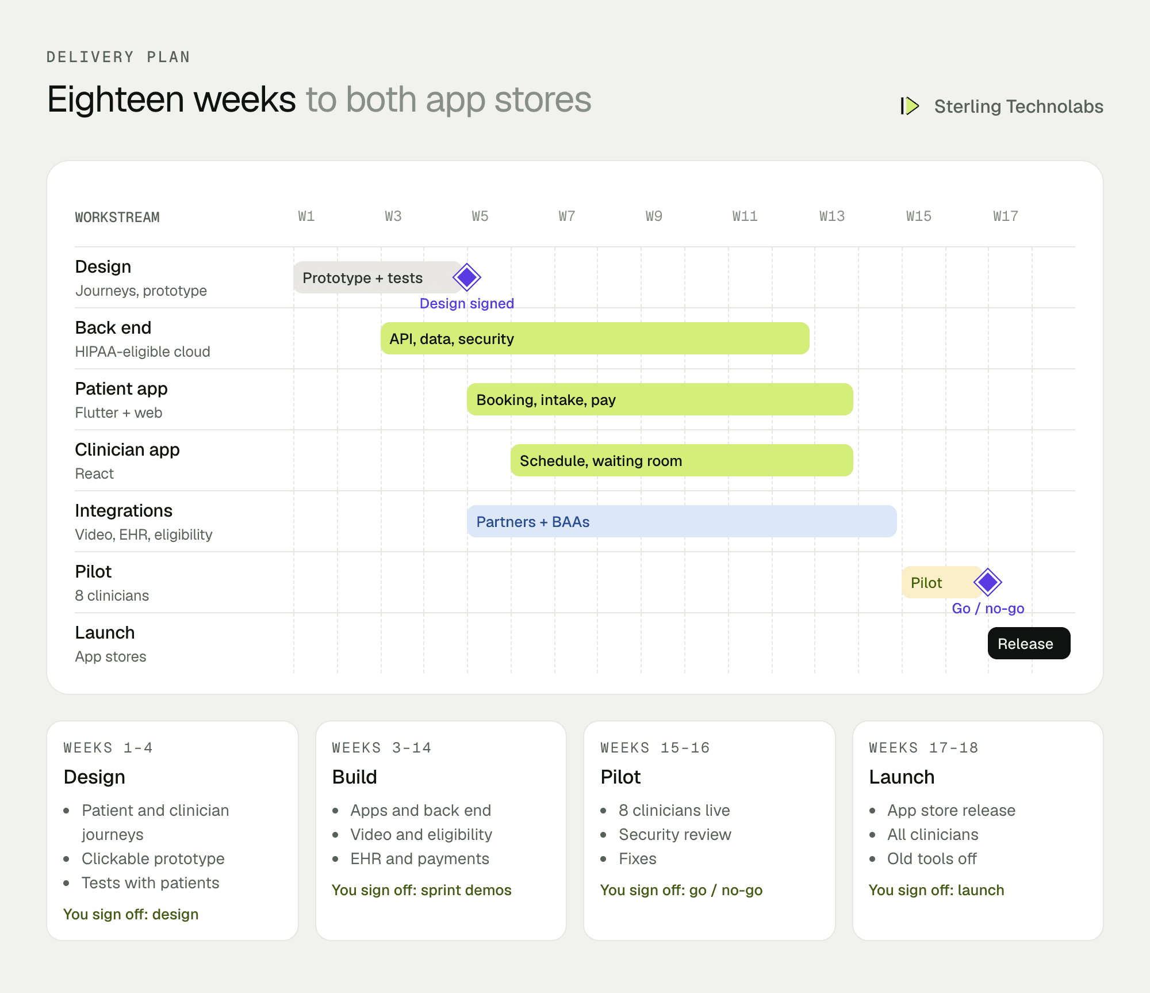Select the Booking, intake, pay bar

coord(660,399)
